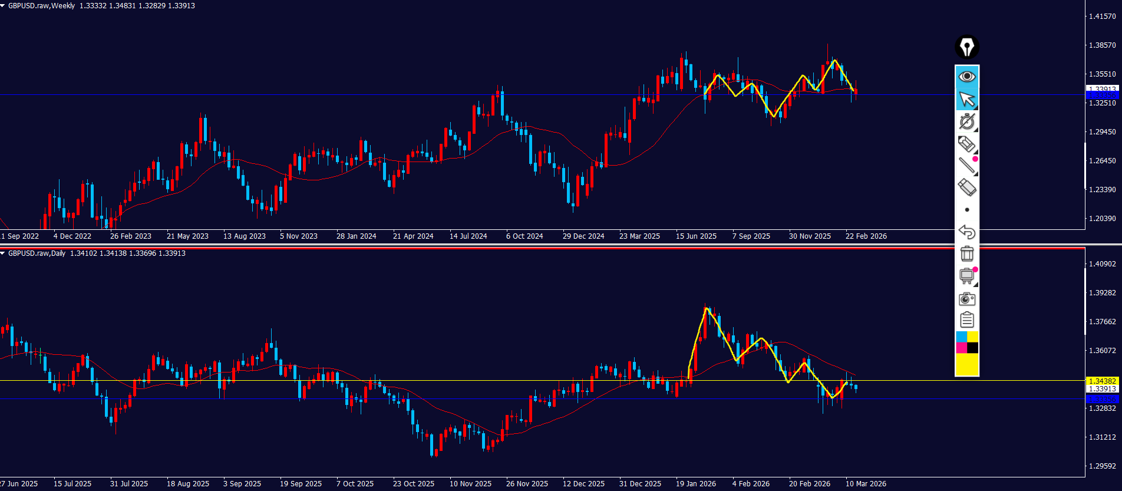Click the 1.34382 price label on daily axis
Image resolution: width=1122 pixels, height=491 pixels.
(1101, 381)
